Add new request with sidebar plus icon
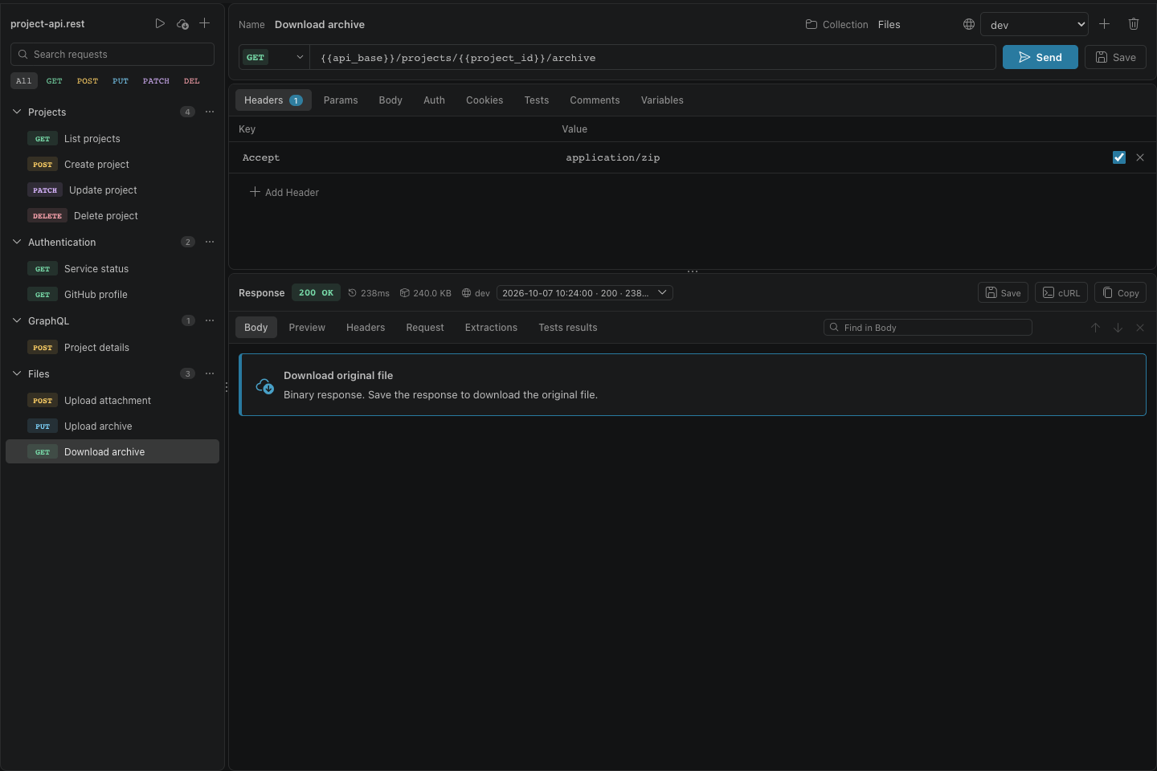 tap(205, 23)
